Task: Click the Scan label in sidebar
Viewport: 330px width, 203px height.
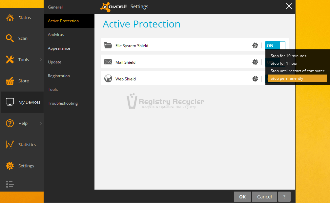Action: point(23,38)
